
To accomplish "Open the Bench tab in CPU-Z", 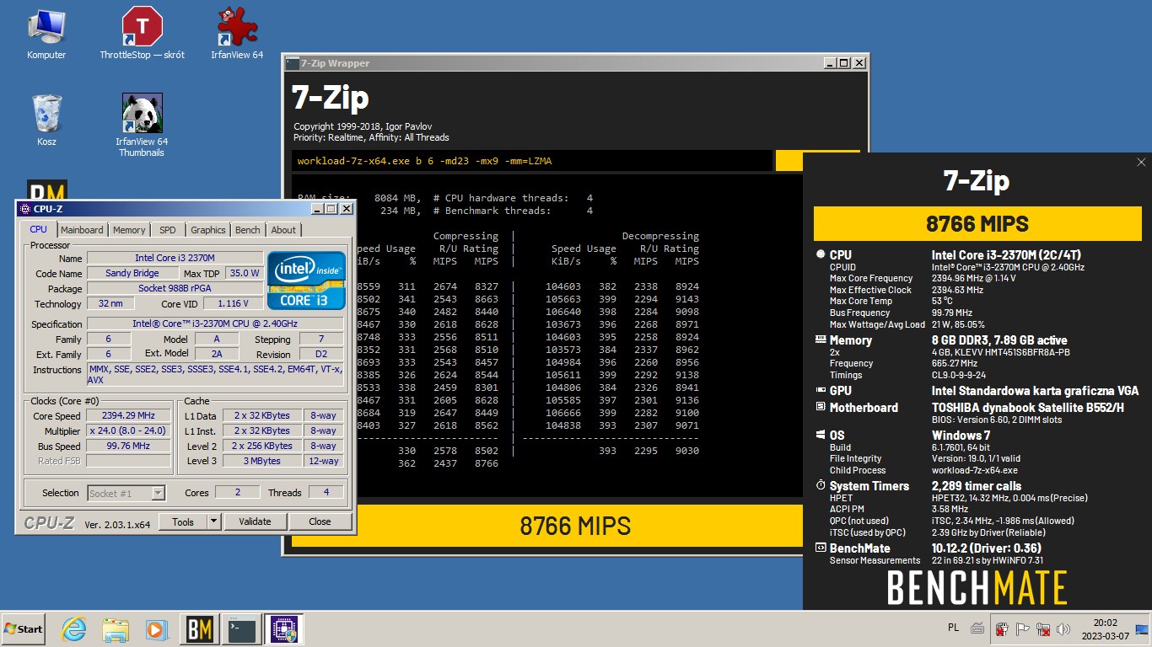I will pyautogui.click(x=248, y=230).
